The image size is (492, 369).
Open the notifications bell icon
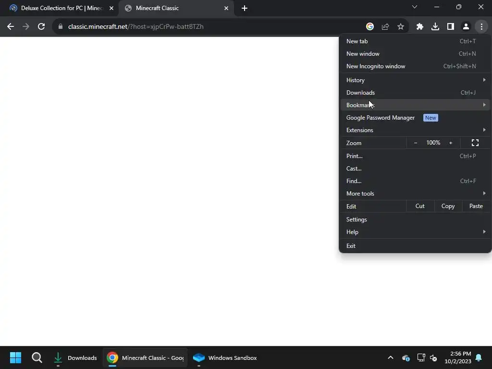coord(479,357)
